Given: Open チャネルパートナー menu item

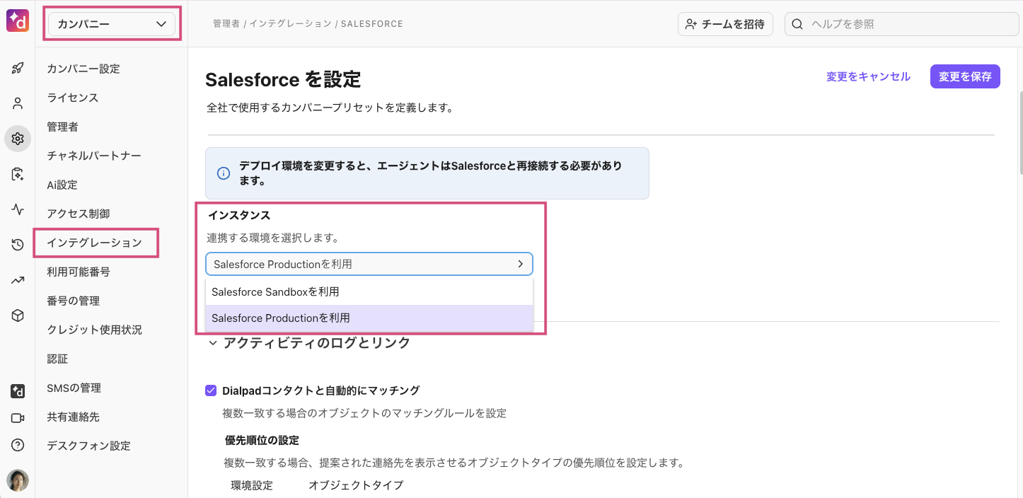Looking at the screenshot, I should point(94,156).
